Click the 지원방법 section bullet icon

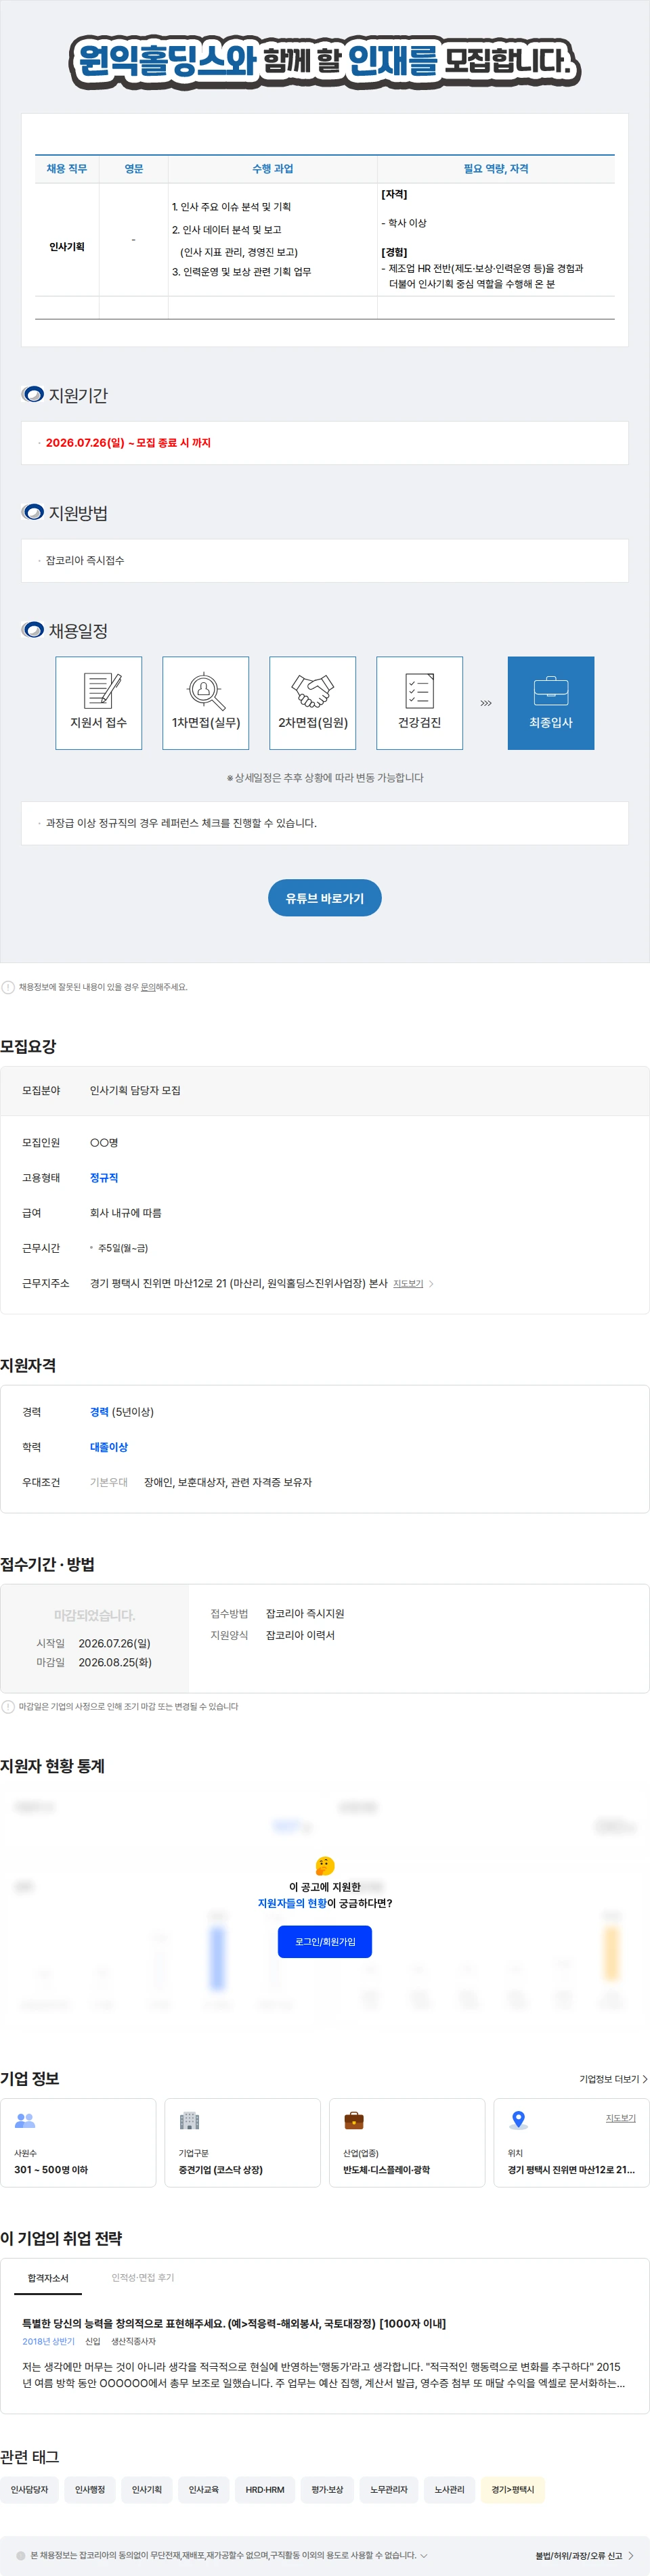pos(33,512)
